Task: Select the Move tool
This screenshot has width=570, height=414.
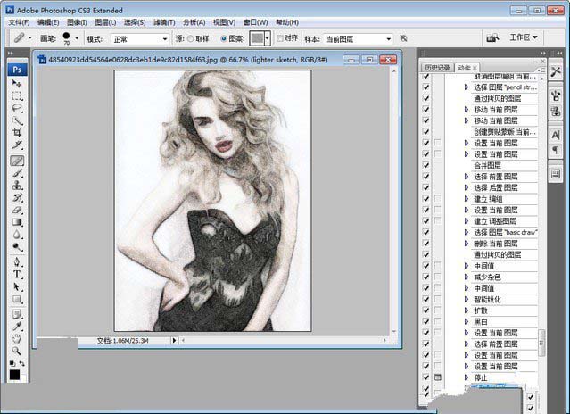Action: pyautogui.click(x=17, y=83)
